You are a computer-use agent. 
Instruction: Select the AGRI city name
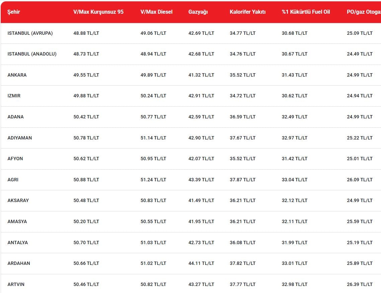click(13, 180)
